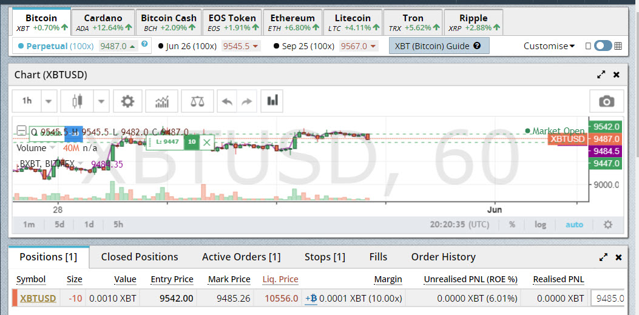
Task: Click the Bitcoin margin adjust icon
Action: point(311,299)
